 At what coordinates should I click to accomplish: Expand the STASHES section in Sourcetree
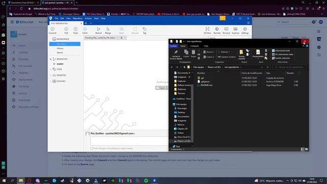coord(51,81)
